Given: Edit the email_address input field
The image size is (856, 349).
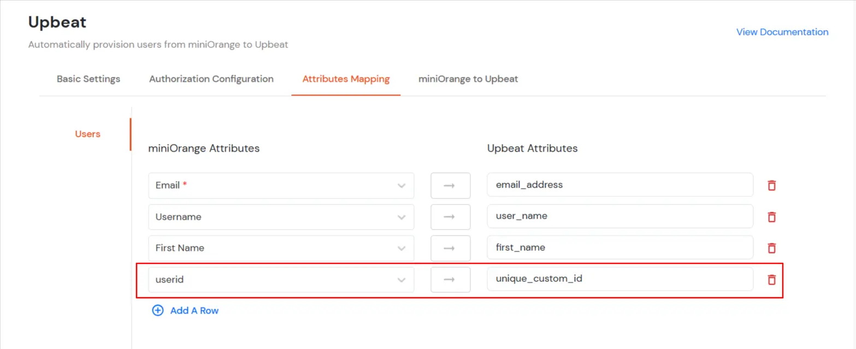Looking at the screenshot, I should pyautogui.click(x=620, y=185).
